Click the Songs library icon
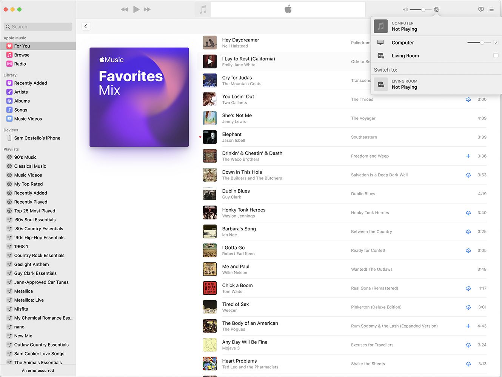The height and width of the screenshot is (377, 502). [x=9, y=110]
